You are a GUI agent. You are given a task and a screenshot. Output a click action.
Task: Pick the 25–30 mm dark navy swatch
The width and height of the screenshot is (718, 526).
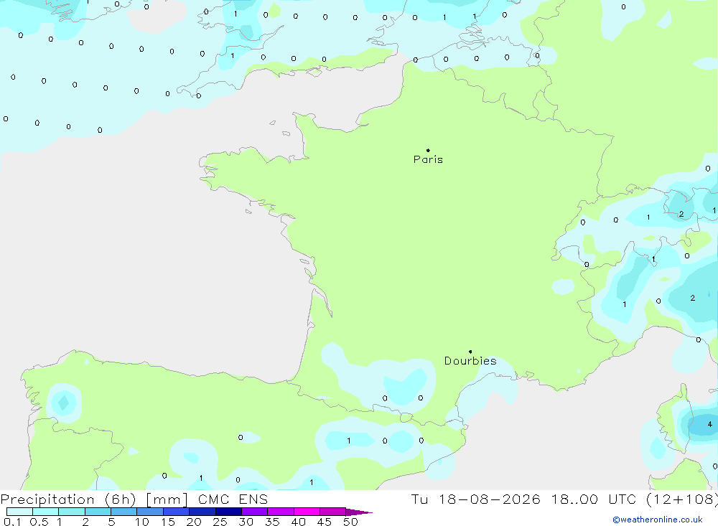tap(228, 512)
